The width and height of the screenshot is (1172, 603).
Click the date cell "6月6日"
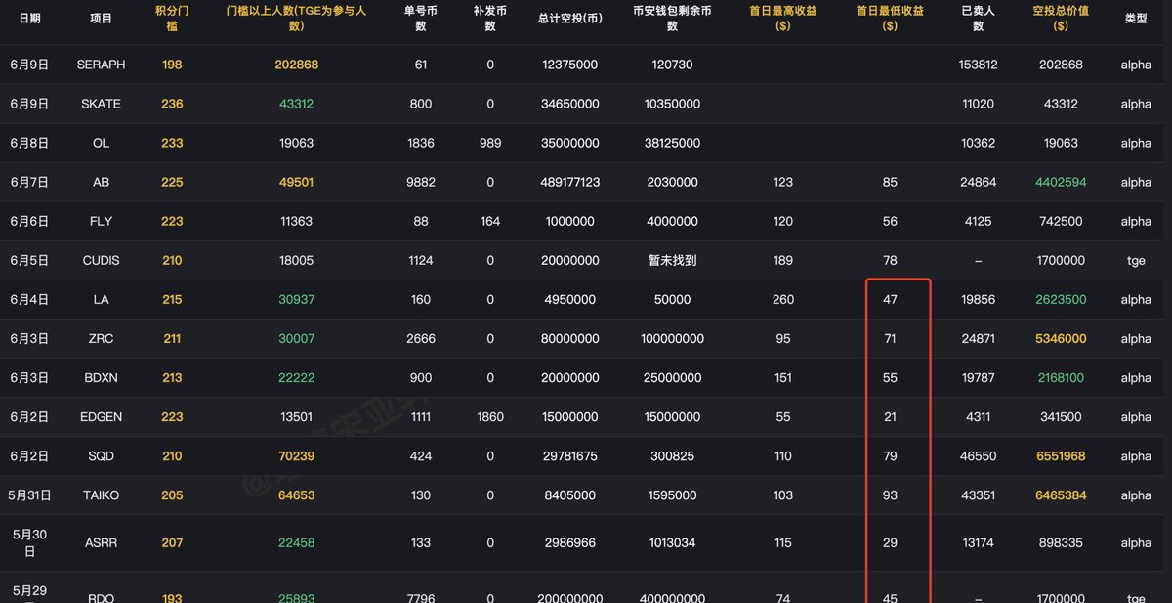click(x=29, y=221)
